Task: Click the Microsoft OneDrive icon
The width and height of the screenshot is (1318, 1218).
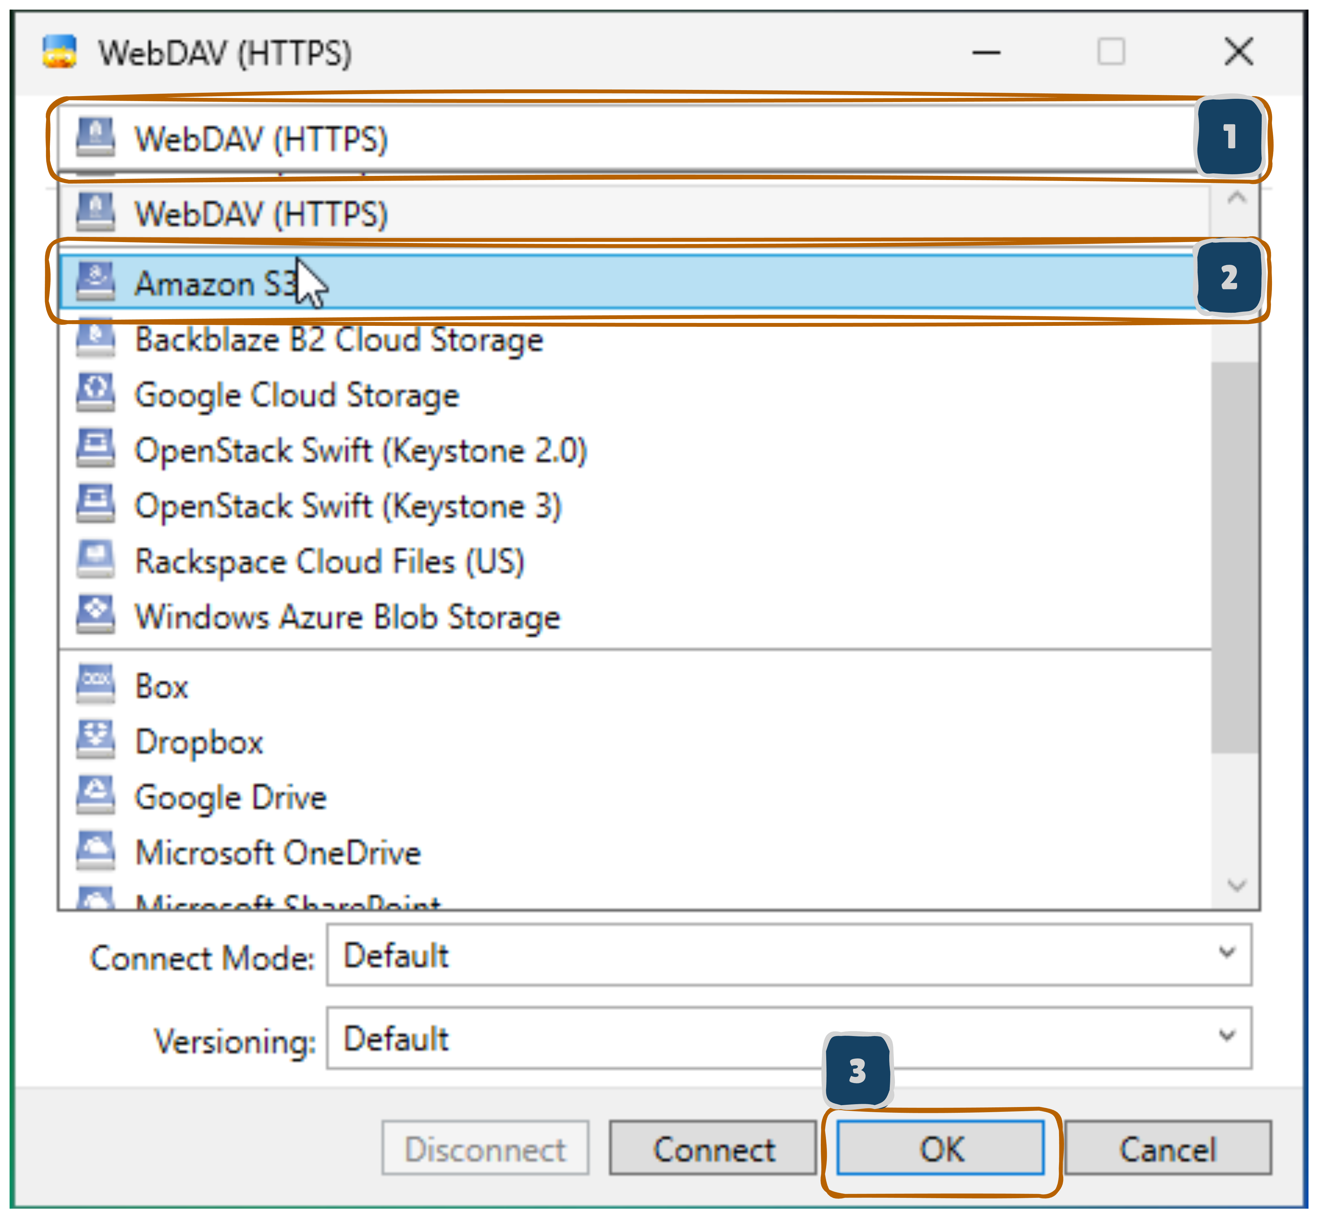Action: 96,851
